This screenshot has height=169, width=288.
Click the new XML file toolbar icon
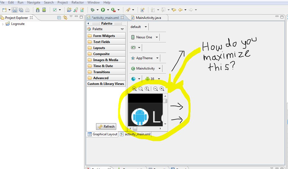(x=143, y=10)
